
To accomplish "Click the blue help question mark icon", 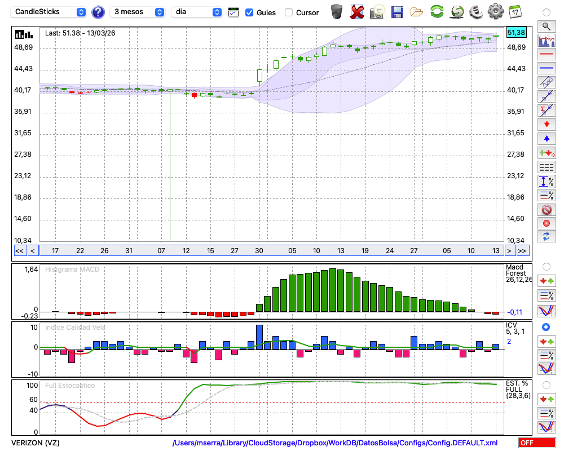I will click(98, 12).
